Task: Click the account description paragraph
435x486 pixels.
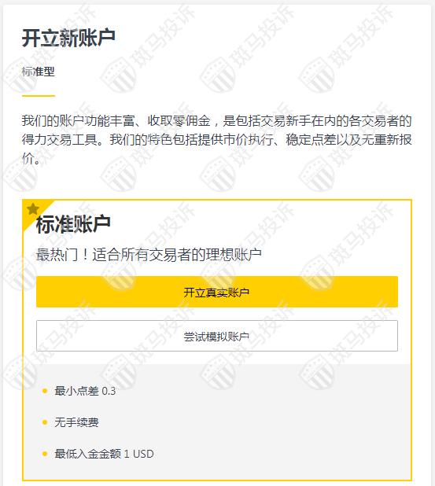Action: (x=217, y=139)
